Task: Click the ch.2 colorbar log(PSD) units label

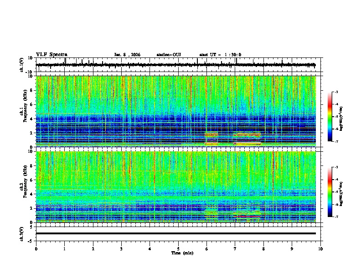Action: pos(341,194)
